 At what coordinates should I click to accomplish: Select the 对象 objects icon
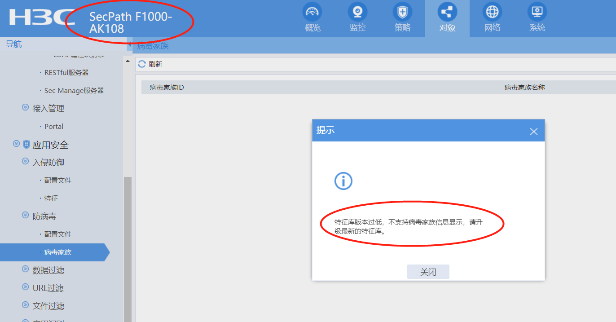(447, 12)
